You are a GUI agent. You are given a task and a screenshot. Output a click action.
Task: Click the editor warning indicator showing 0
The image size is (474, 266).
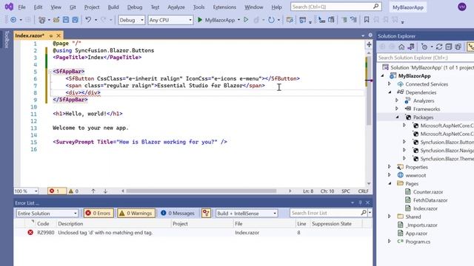[x=73, y=191]
